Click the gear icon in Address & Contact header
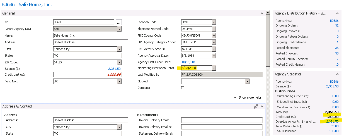 point(256,106)
